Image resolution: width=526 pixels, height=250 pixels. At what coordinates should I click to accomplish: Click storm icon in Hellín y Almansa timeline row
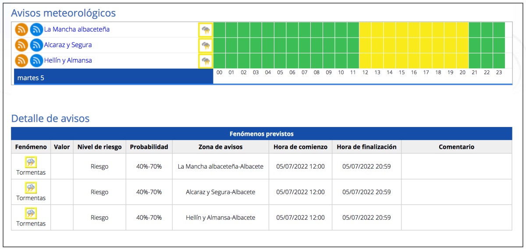tap(206, 60)
